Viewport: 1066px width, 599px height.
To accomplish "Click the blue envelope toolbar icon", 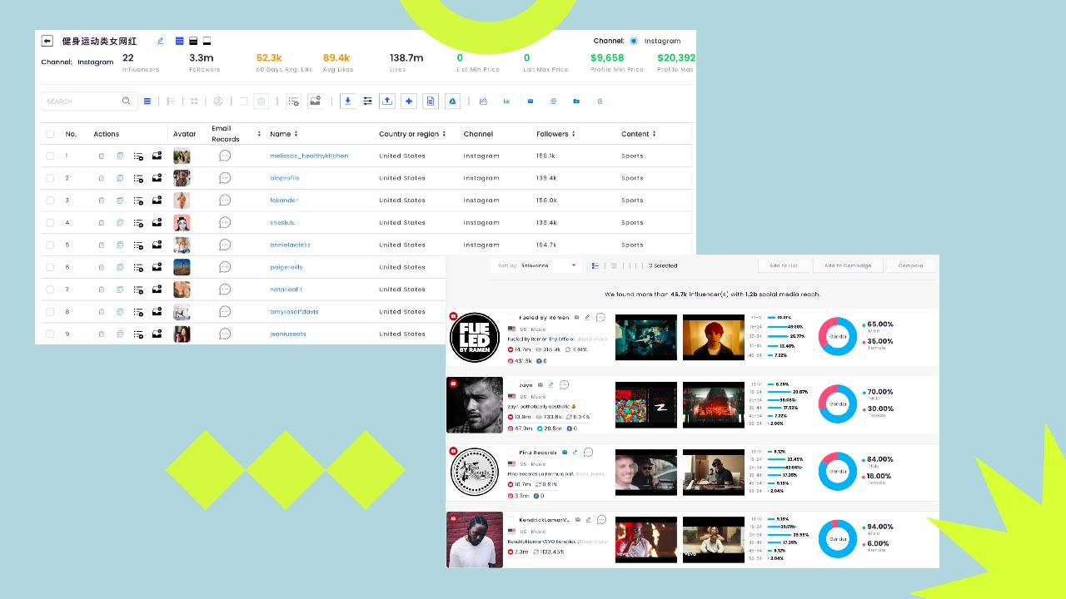I will 530,101.
